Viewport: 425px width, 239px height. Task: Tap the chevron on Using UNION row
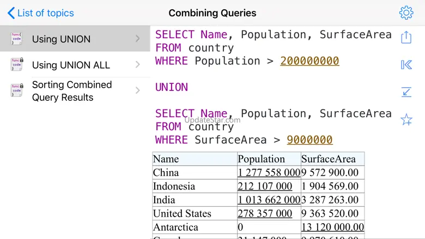pyautogui.click(x=138, y=39)
